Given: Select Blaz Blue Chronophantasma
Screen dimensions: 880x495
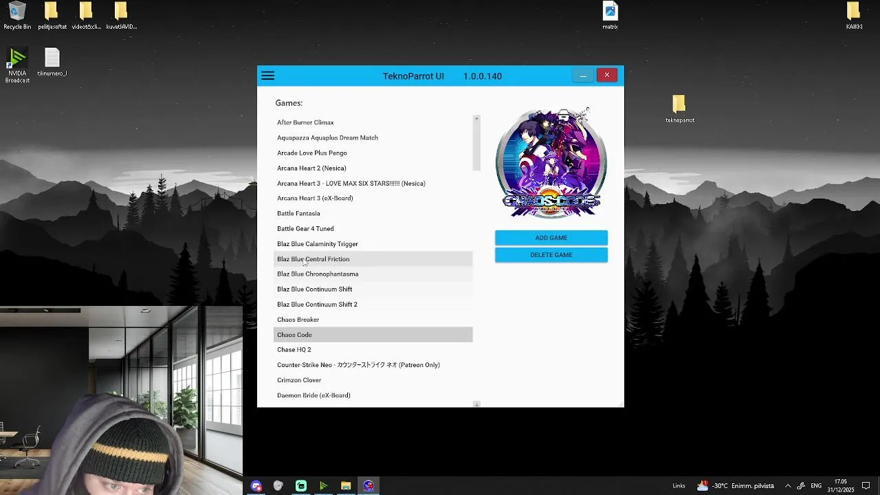Looking at the screenshot, I should coord(373,274).
